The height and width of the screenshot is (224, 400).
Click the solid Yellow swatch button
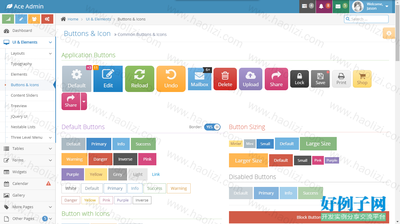[x=96, y=174]
